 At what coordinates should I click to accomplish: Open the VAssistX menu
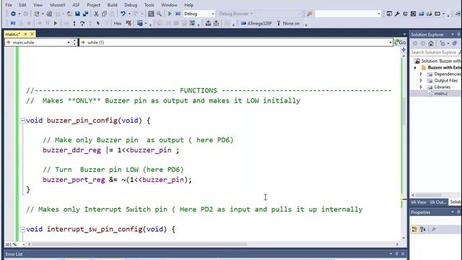tap(58, 5)
